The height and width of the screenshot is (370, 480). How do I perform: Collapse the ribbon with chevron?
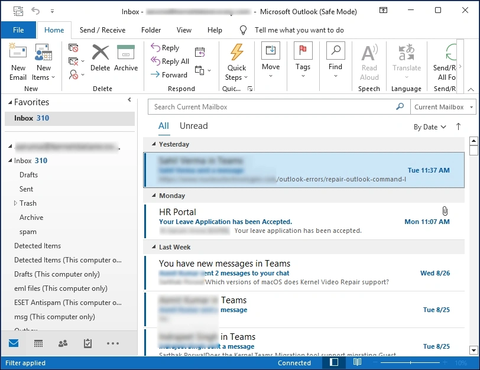pos(471,89)
